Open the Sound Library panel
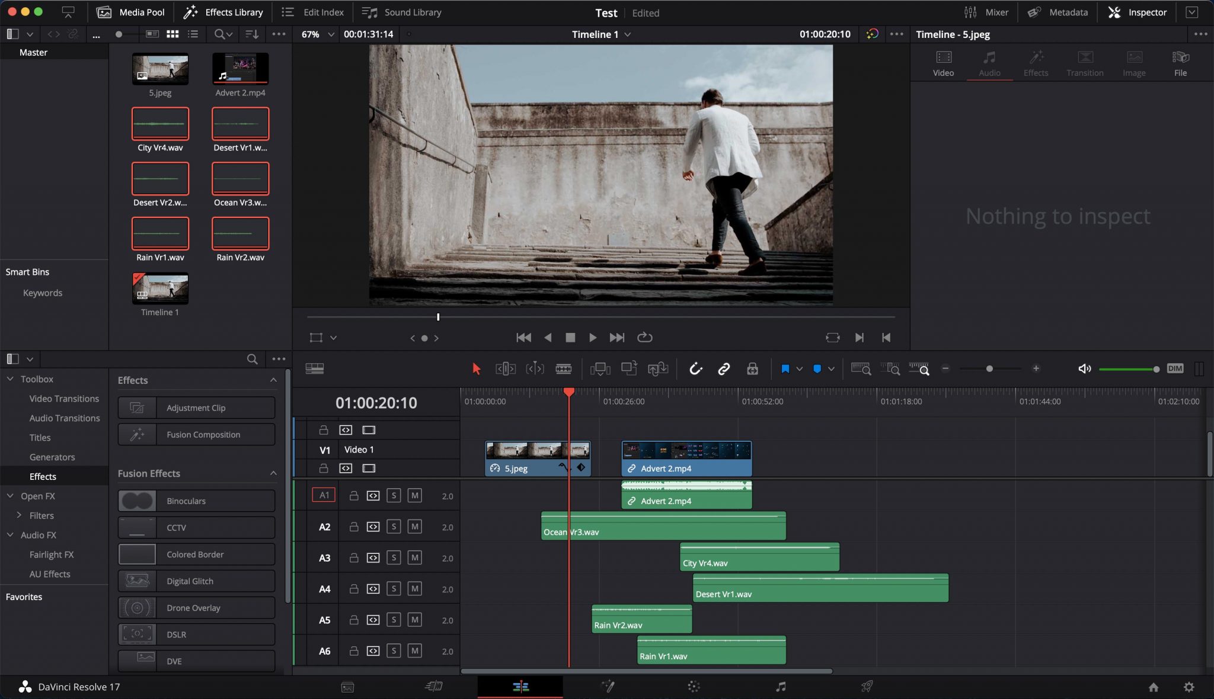The image size is (1214, 699). (401, 12)
